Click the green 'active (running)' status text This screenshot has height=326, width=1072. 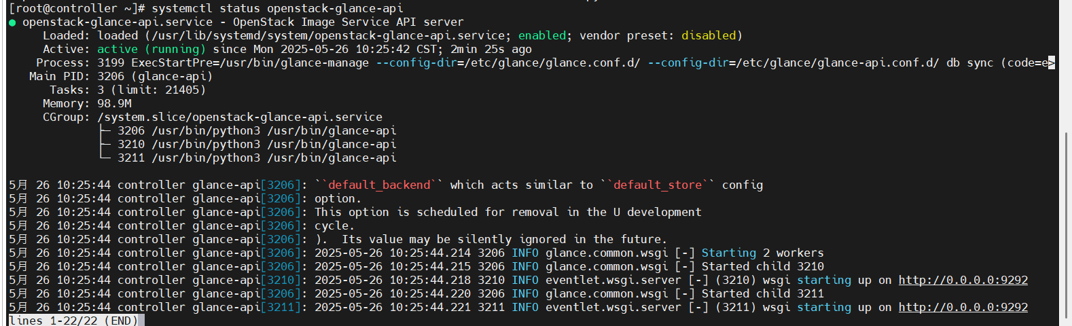tap(151, 49)
